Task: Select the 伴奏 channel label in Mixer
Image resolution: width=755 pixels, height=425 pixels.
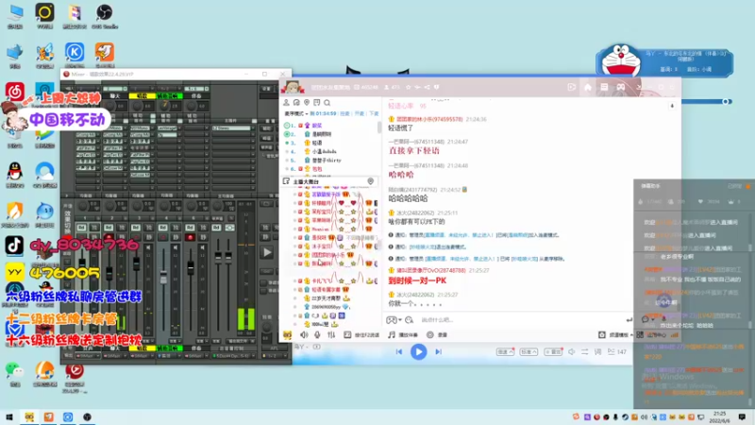Action: pos(196,96)
